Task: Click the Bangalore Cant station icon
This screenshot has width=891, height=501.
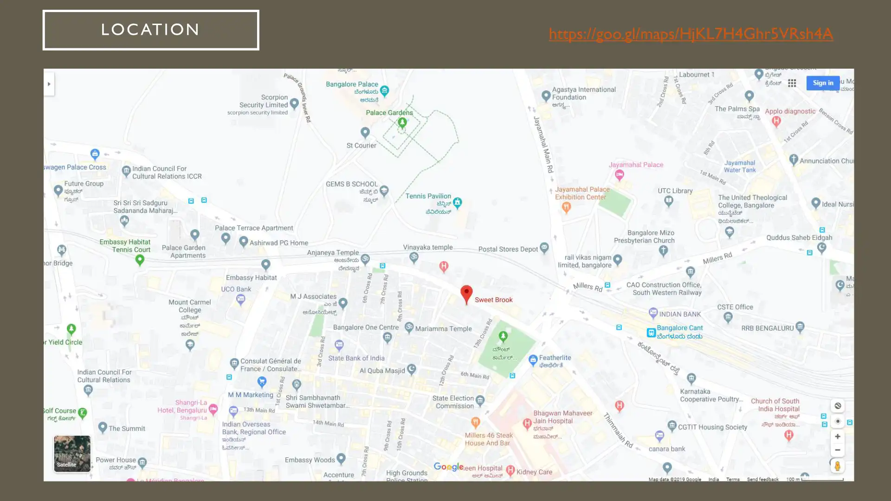Action: (x=651, y=333)
